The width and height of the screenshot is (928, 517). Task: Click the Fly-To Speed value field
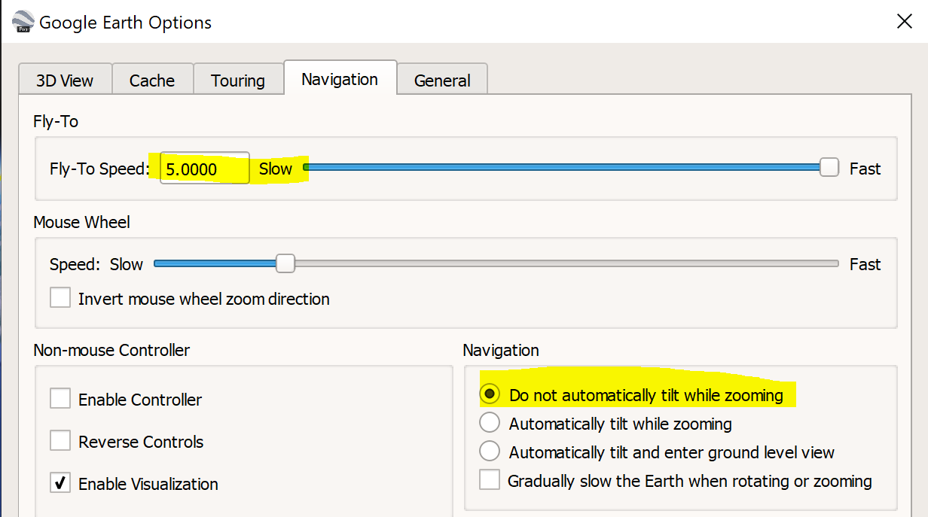tap(204, 169)
